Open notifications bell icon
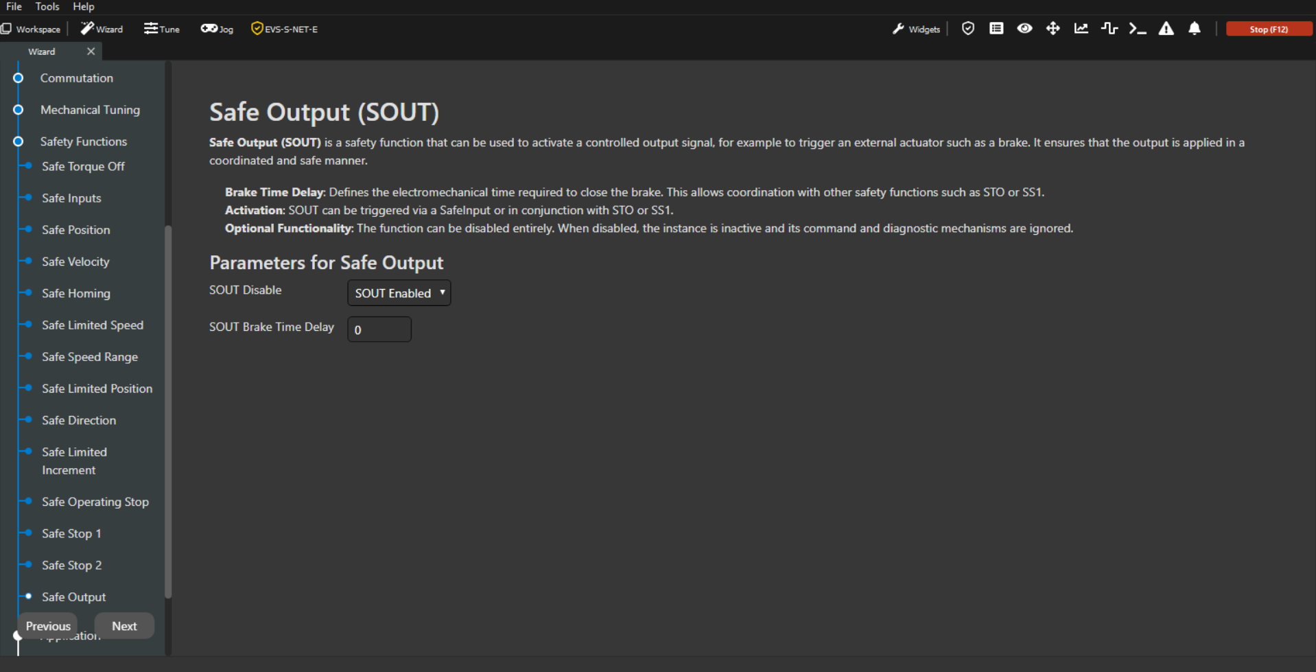 [1195, 29]
